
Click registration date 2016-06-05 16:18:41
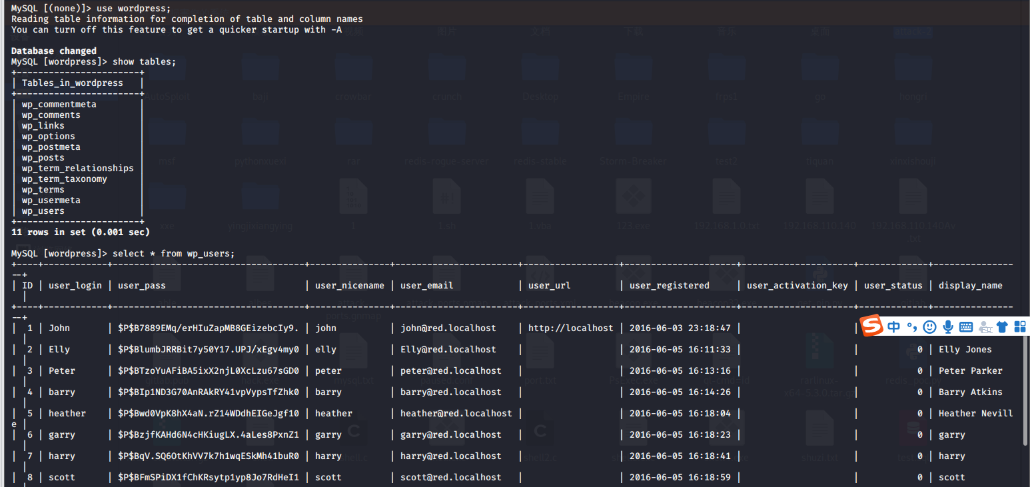click(680, 456)
